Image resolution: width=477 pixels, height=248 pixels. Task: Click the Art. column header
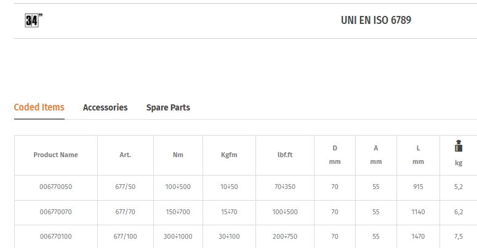126,155
